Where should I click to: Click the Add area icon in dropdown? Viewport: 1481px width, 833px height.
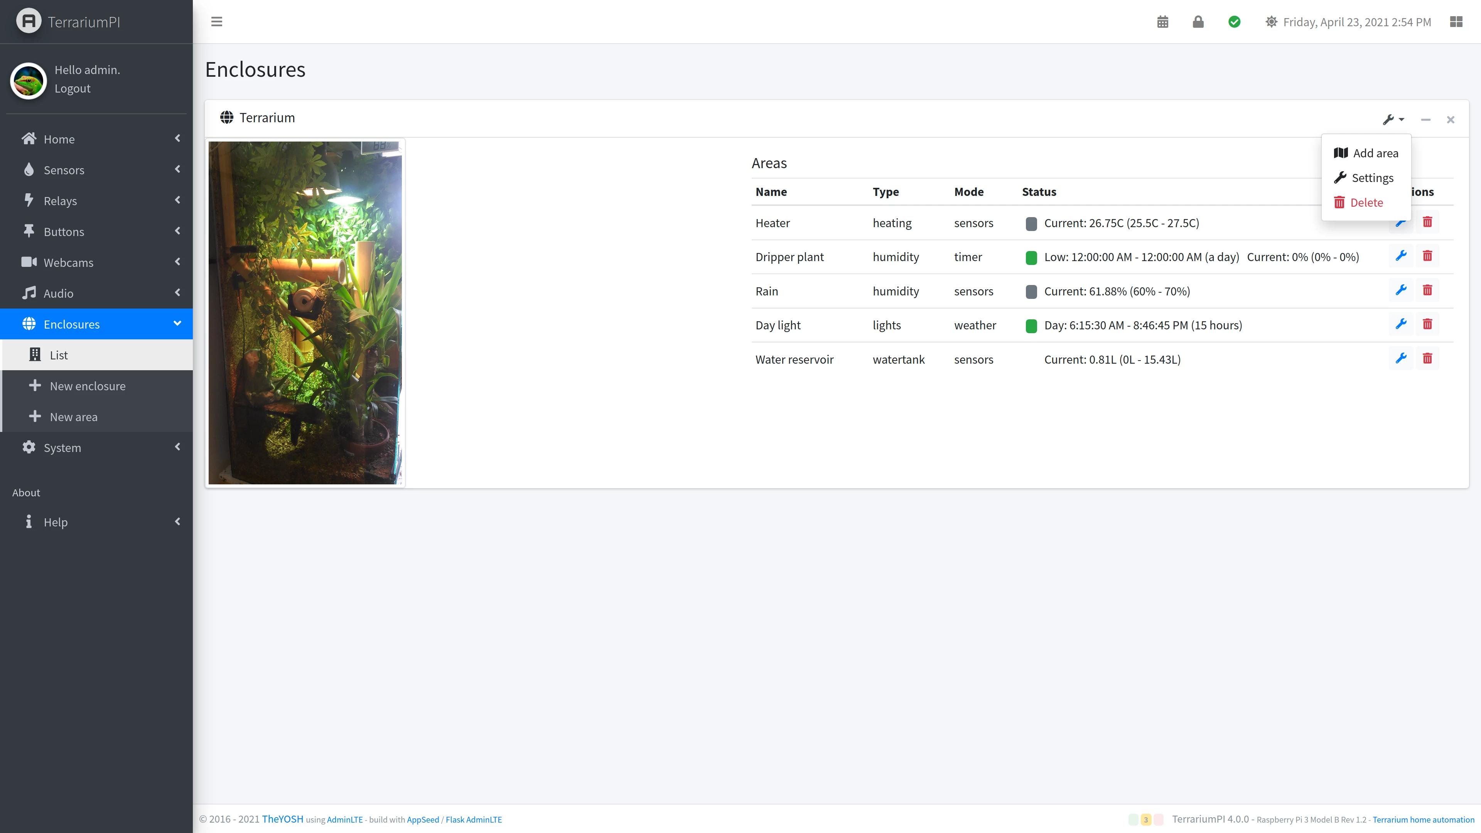pos(1341,153)
